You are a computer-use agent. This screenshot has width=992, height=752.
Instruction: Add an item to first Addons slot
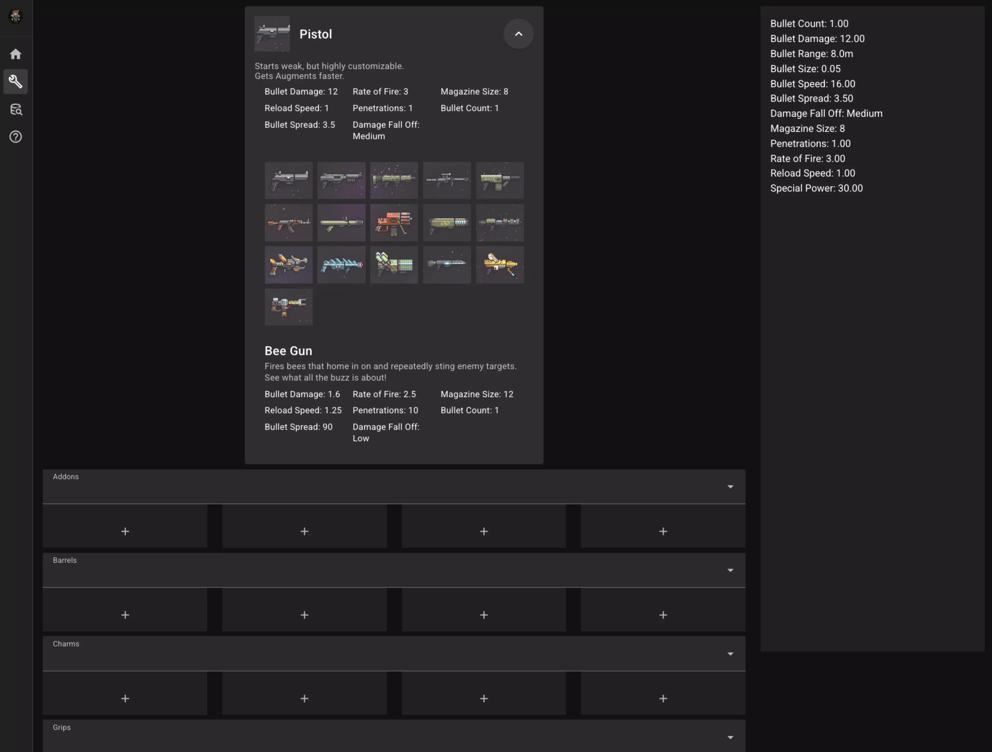click(x=125, y=531)
